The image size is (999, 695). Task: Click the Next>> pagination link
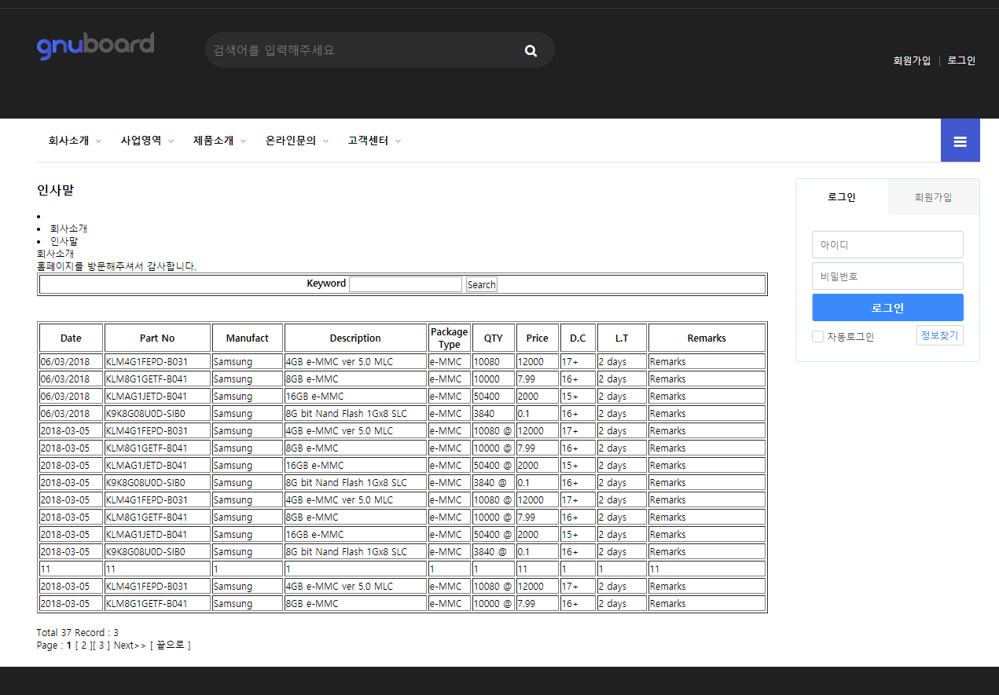click(130, 646)
